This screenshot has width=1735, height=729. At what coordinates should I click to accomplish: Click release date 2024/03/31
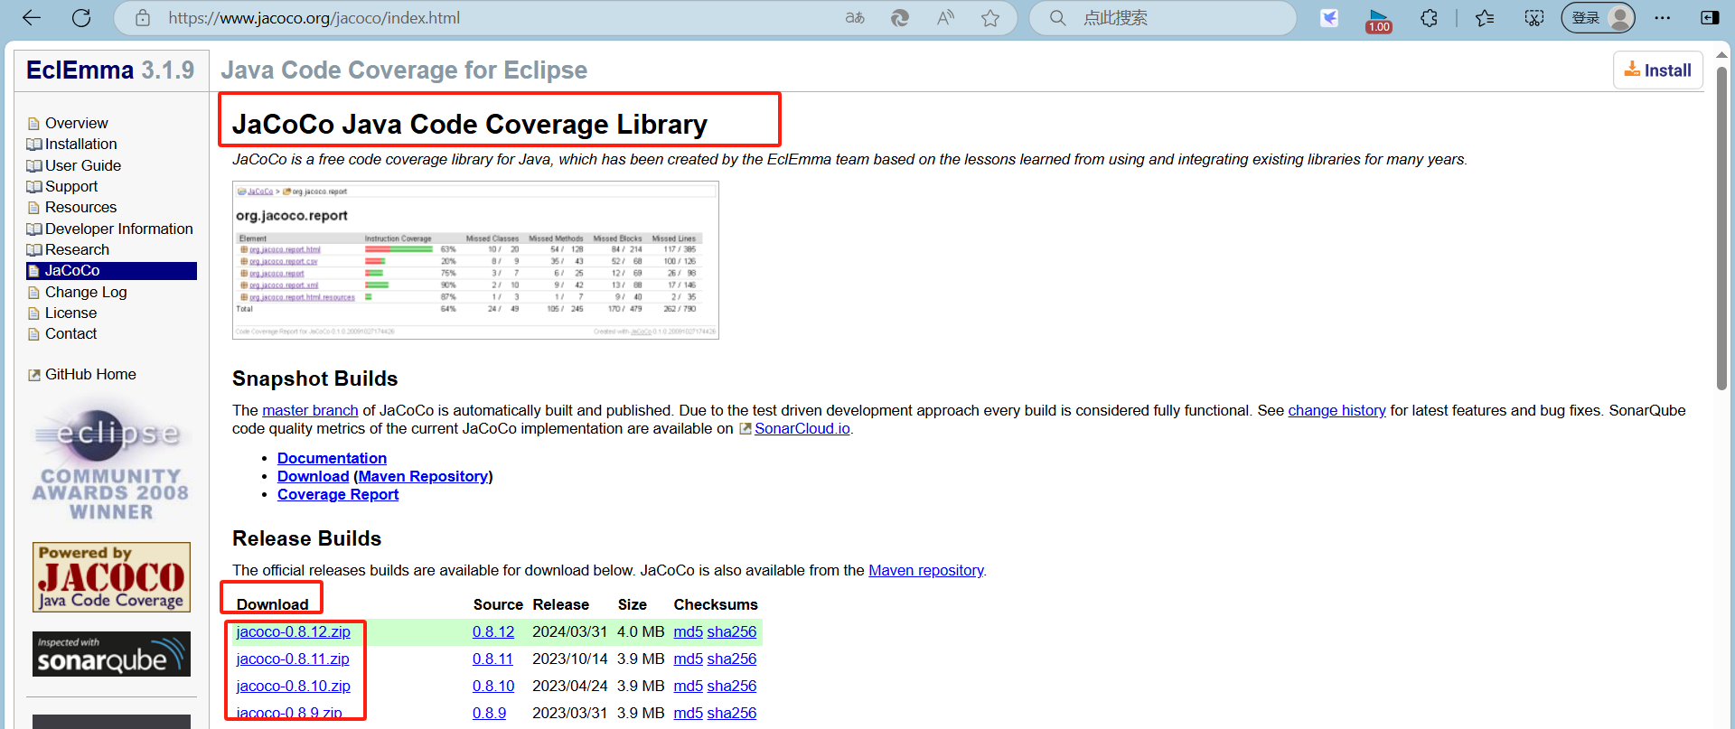tap(569, 631)
